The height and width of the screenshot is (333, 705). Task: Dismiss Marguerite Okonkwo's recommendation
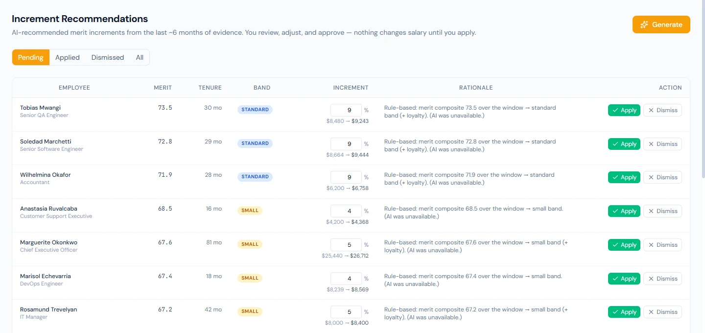click(x=662, y=245)
